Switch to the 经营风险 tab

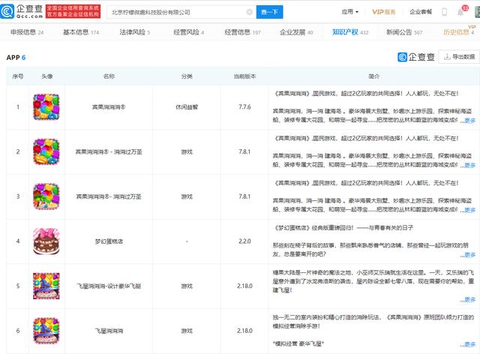click(x=188, y=32)
